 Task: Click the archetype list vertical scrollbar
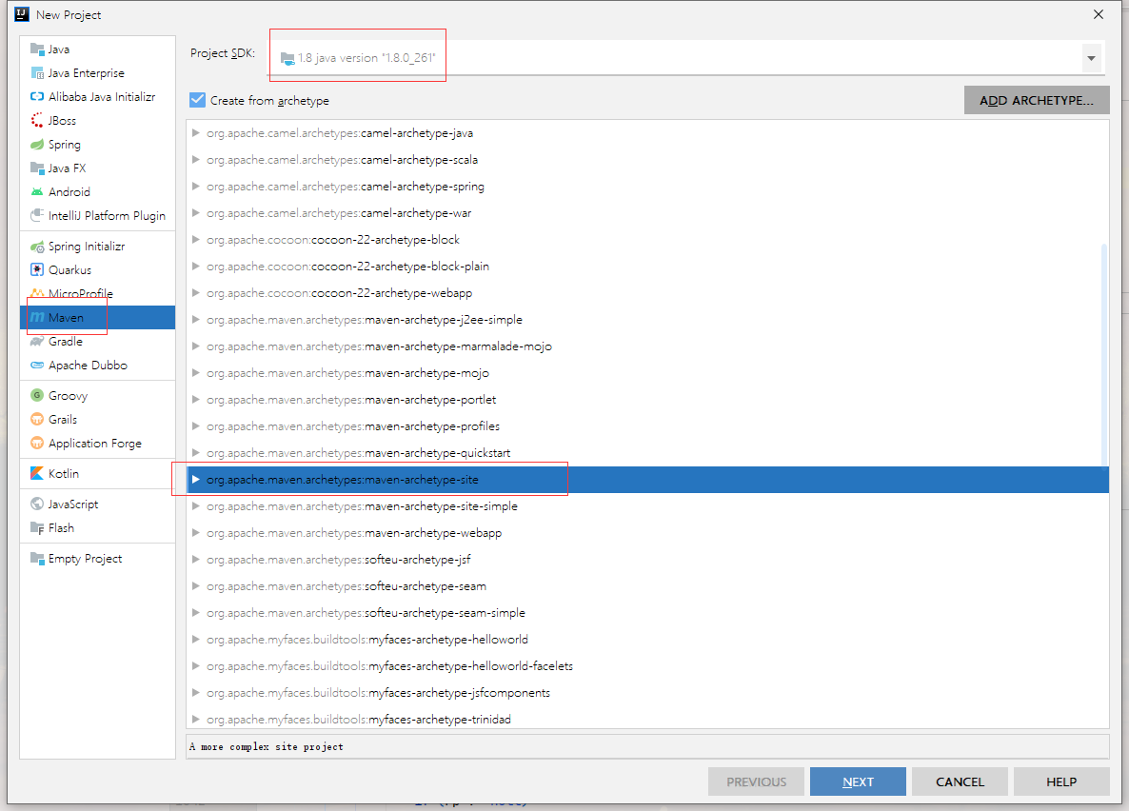(1104, 356)
